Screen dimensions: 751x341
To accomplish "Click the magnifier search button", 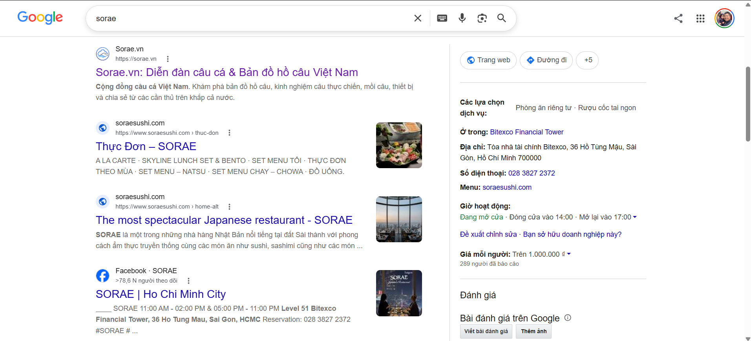I will [501, 18].
